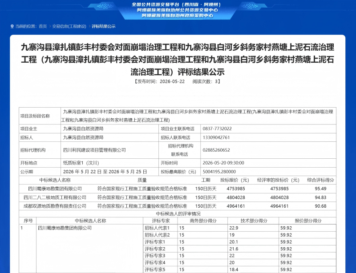The width and height of the screenshot is (356, 273).
Task: Select technical score 22.9
Action: (x=234, y=228)
